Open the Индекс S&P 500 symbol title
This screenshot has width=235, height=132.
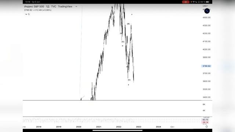pos(34,7)
